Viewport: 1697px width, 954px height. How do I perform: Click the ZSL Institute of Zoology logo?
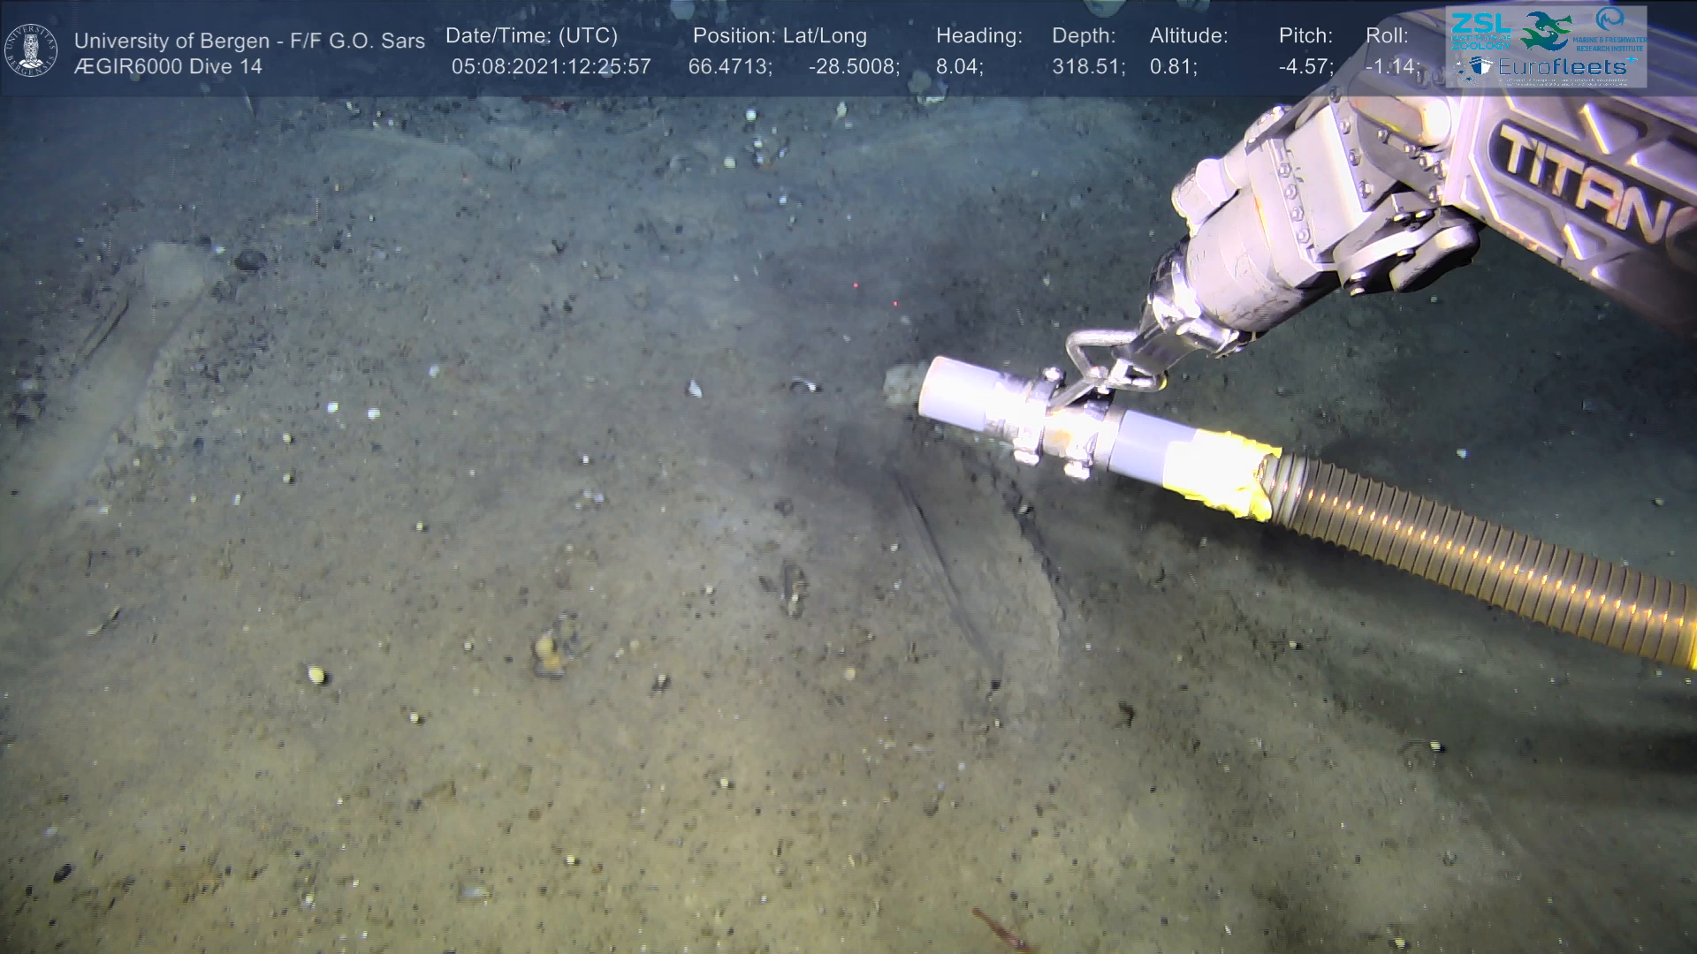[x=1480, y=29]
